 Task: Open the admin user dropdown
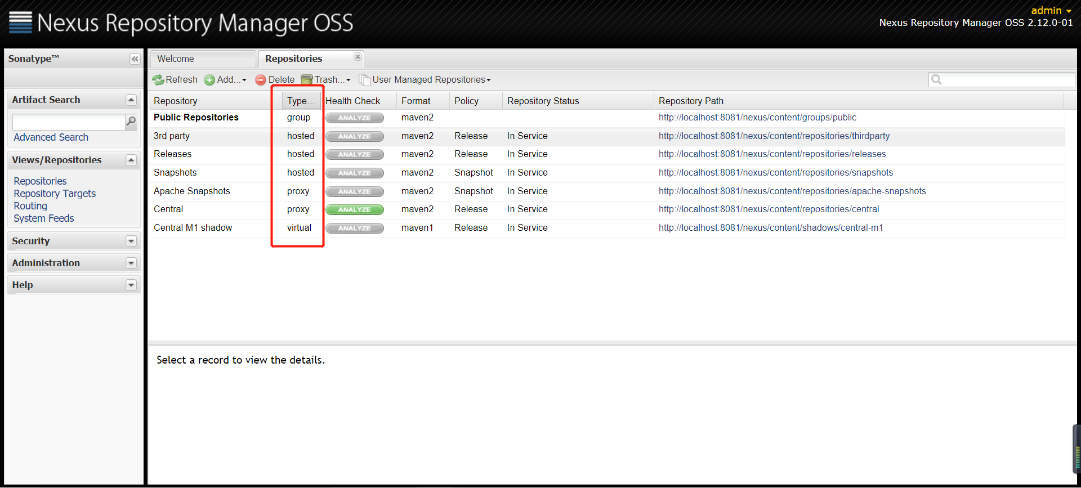[1051, 11]
